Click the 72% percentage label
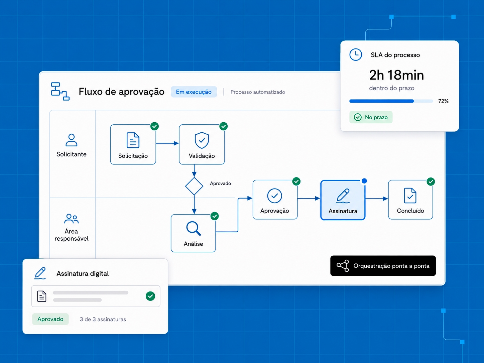This screenshot has width=484, height=363. point(444,101)
